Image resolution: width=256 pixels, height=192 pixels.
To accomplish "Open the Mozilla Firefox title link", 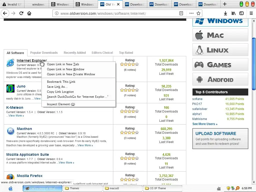I will (x=29, y=176).
